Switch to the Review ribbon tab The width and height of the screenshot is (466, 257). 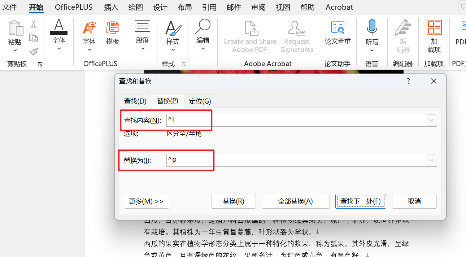click(x=258, y=7)
